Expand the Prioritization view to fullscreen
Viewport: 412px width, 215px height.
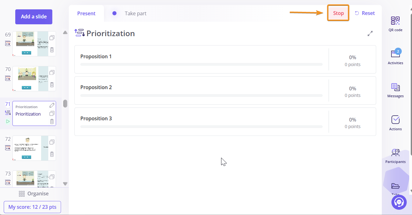370,33
